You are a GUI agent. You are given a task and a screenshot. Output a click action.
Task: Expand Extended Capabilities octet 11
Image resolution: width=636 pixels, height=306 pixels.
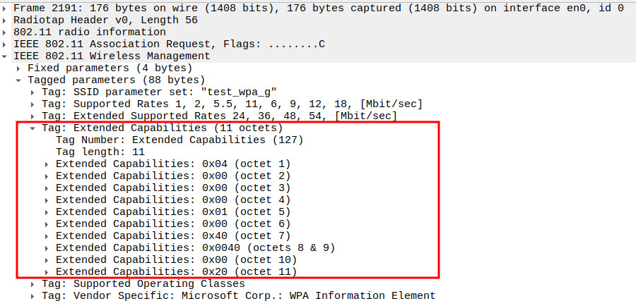coord(47,271)
